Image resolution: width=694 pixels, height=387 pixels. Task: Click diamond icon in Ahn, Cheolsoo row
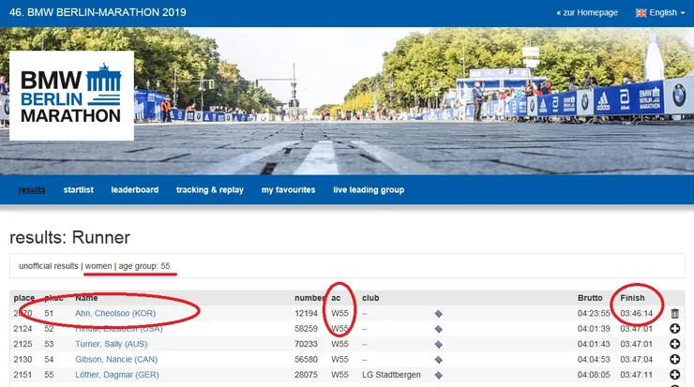pos(438,314)
